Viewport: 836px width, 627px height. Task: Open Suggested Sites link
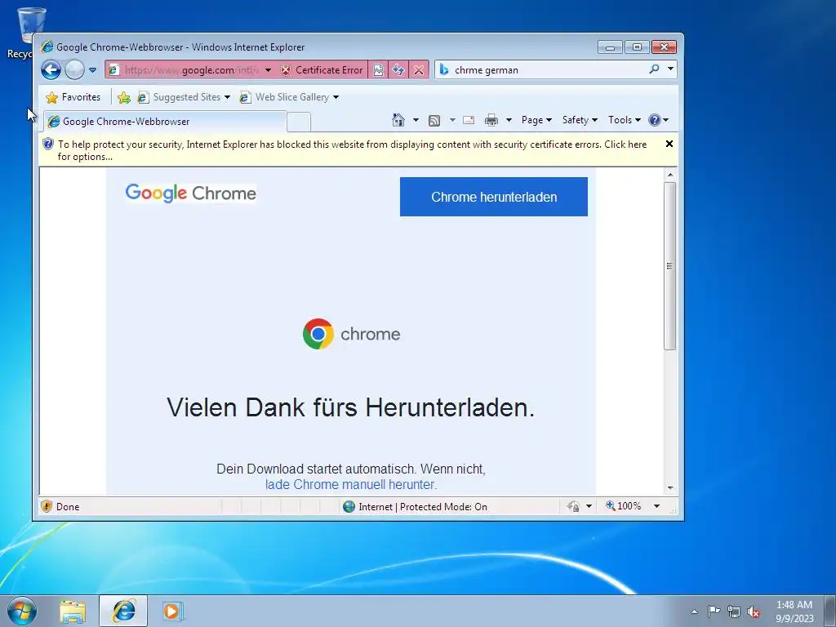coord(184,97)
